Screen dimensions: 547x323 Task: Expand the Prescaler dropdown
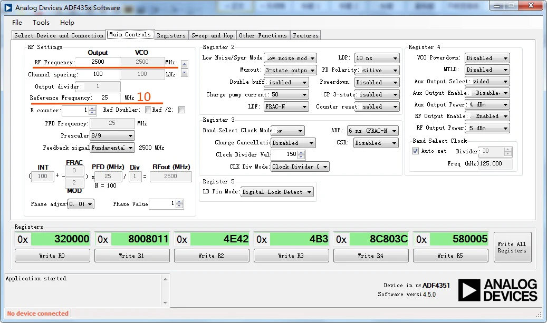[112, 135]
